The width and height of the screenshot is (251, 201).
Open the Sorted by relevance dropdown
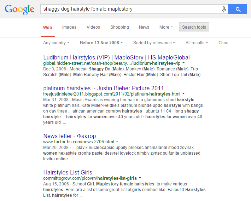click(x=154, y=43)
